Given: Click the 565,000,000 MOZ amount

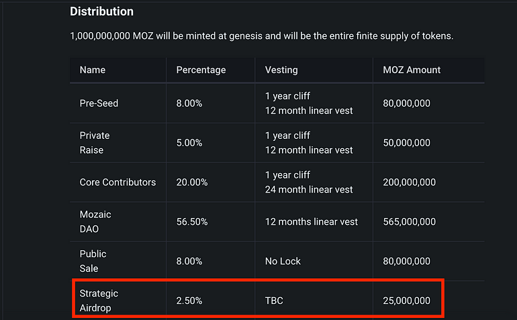Looking at the screenshot, I should pos(409,221).
